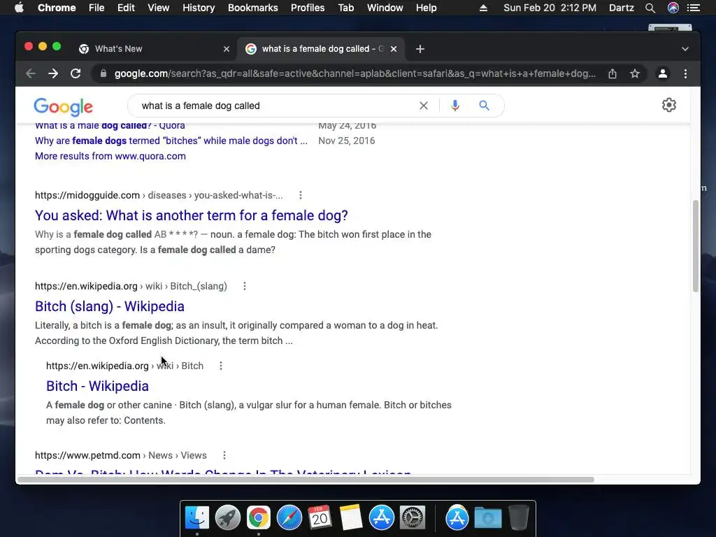Open Safari compass in the dock
Screen dimensions: 716x537
[x=289, y=517]
